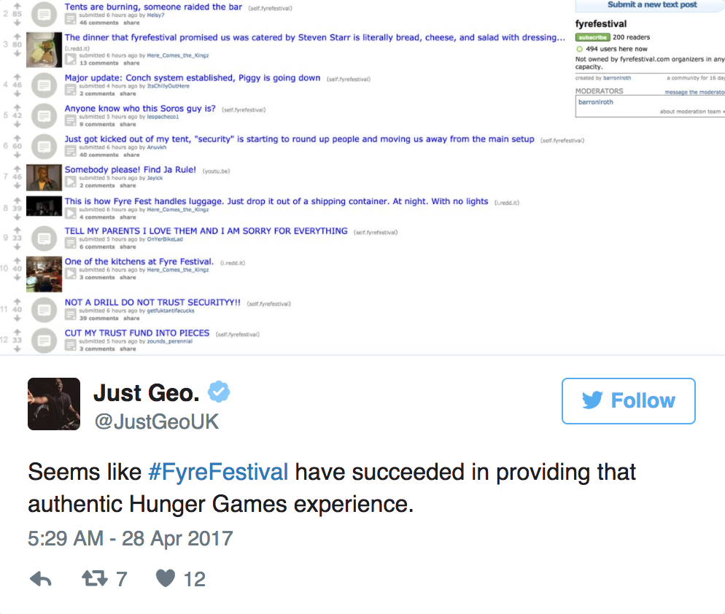This screenshot has width=725, height=614.
Task: Open "message the moderators" link
Action: tap(694, 92)
